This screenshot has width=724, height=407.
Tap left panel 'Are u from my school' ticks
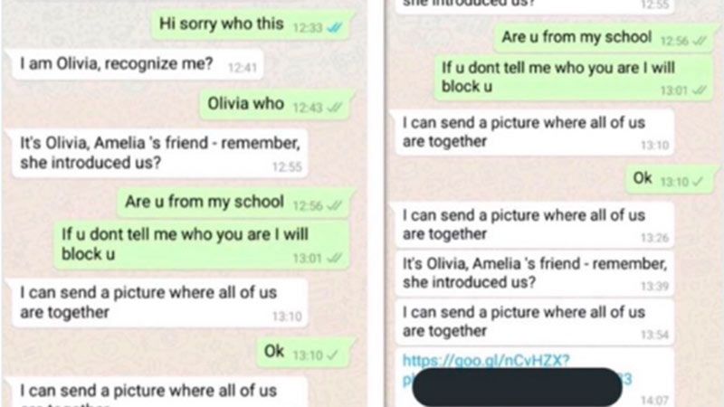pyautogui.click(x=334, y=206)
